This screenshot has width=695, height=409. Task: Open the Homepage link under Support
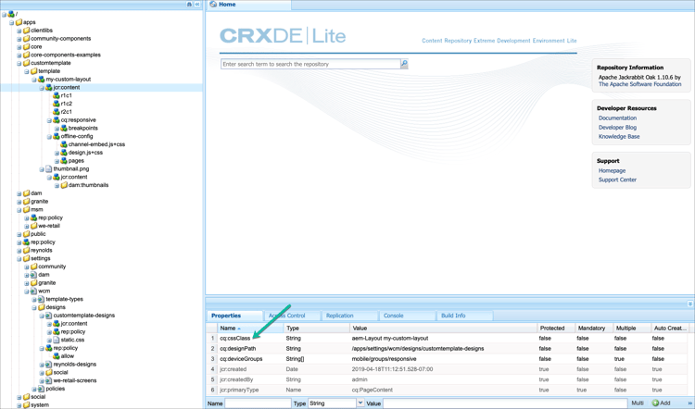pos(612,170)
